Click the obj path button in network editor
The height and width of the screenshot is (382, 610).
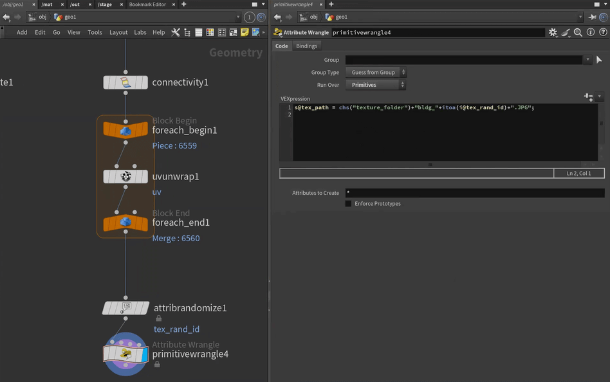[x=39, y=17]
